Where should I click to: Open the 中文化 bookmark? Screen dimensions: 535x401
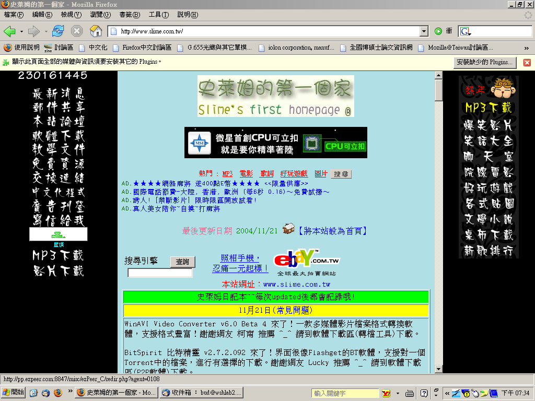pyautogui.click(x=93, y=48)
